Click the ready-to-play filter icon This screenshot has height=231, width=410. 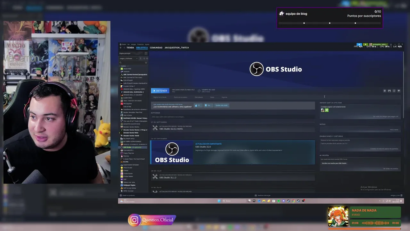point(147,58)
